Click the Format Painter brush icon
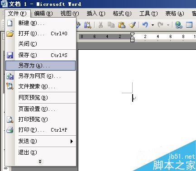 [132, 25]
